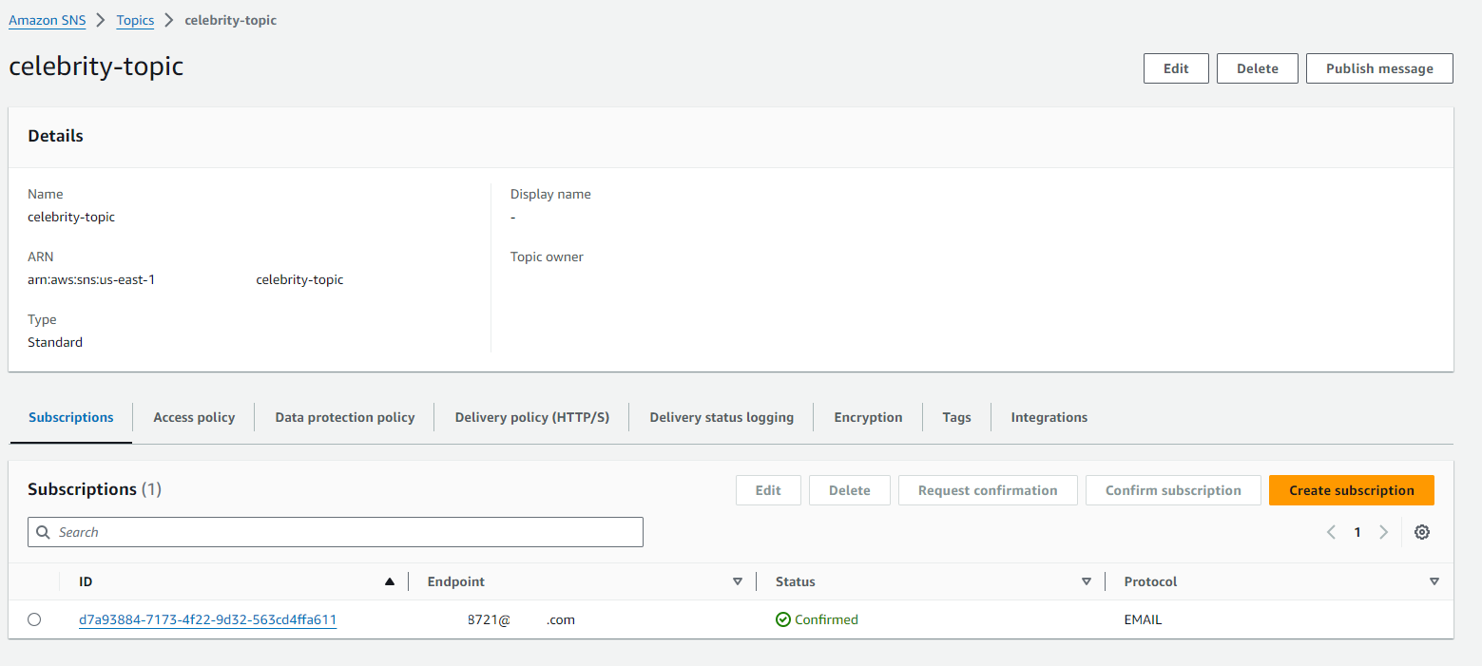Go to previous subscriptions page arrow
The height and width of the screenshot is (666, 1482).
[1331, 532]
